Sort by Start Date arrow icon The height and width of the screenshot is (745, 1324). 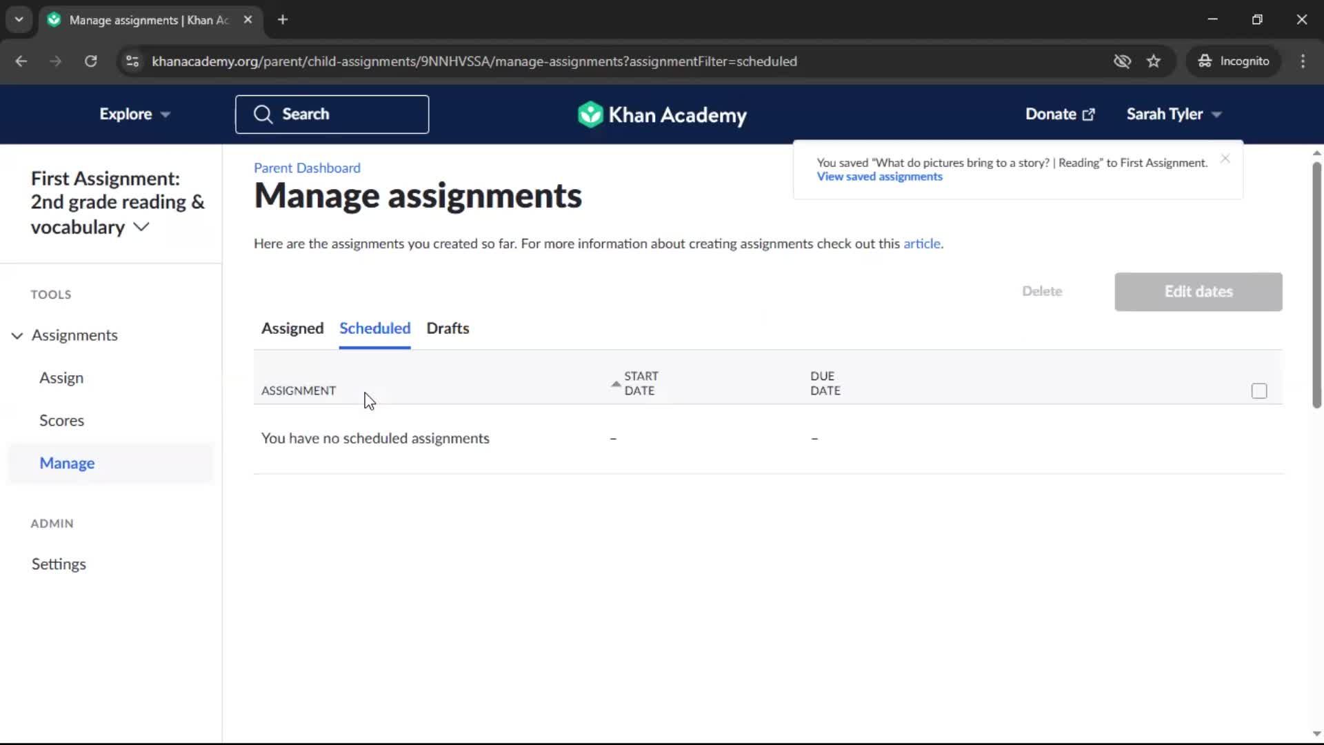point(616,384)
